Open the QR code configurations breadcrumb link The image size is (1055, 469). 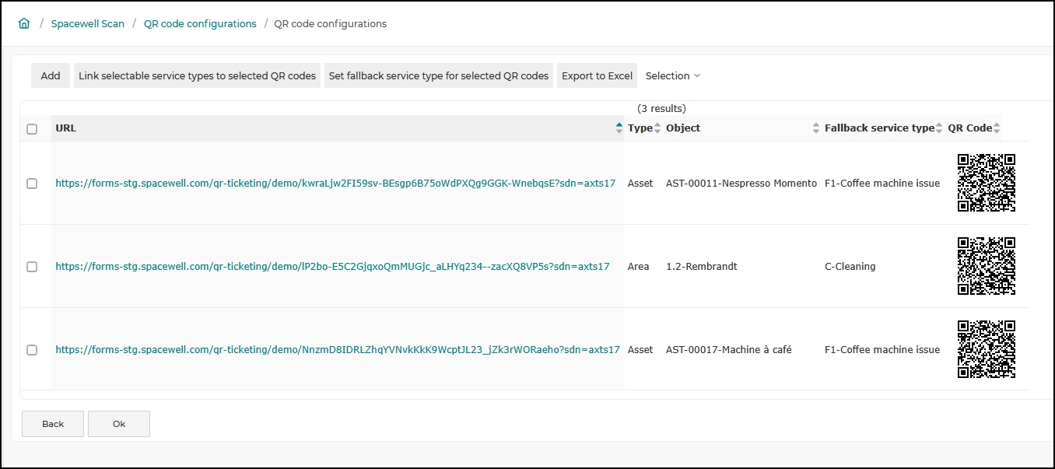tap(200, 23)
